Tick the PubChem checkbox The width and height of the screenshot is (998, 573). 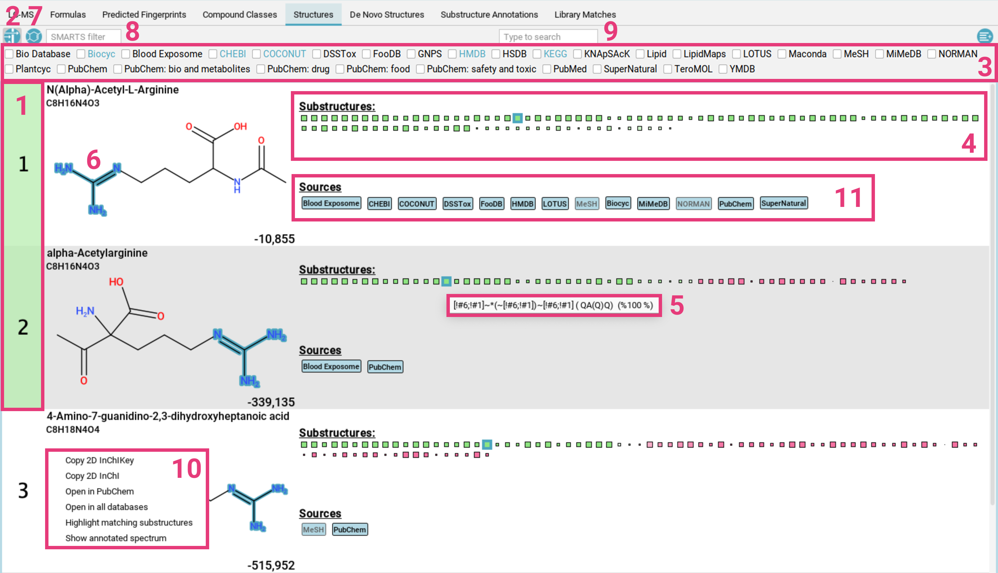point(61,69)
